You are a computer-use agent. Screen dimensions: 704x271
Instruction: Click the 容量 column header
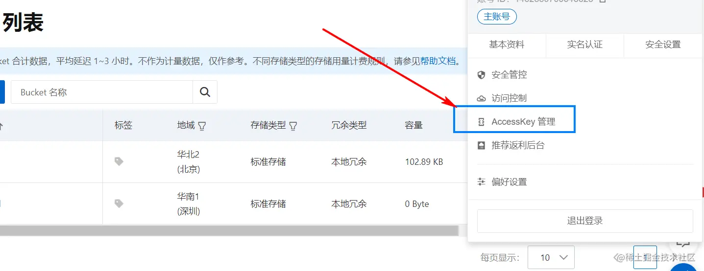click(x=414, y=125)
